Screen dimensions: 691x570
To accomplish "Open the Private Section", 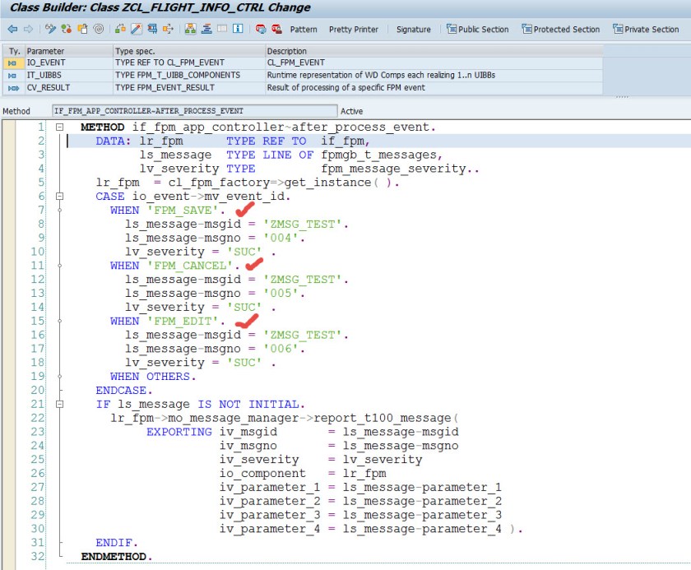I will (x=645, y=29).
